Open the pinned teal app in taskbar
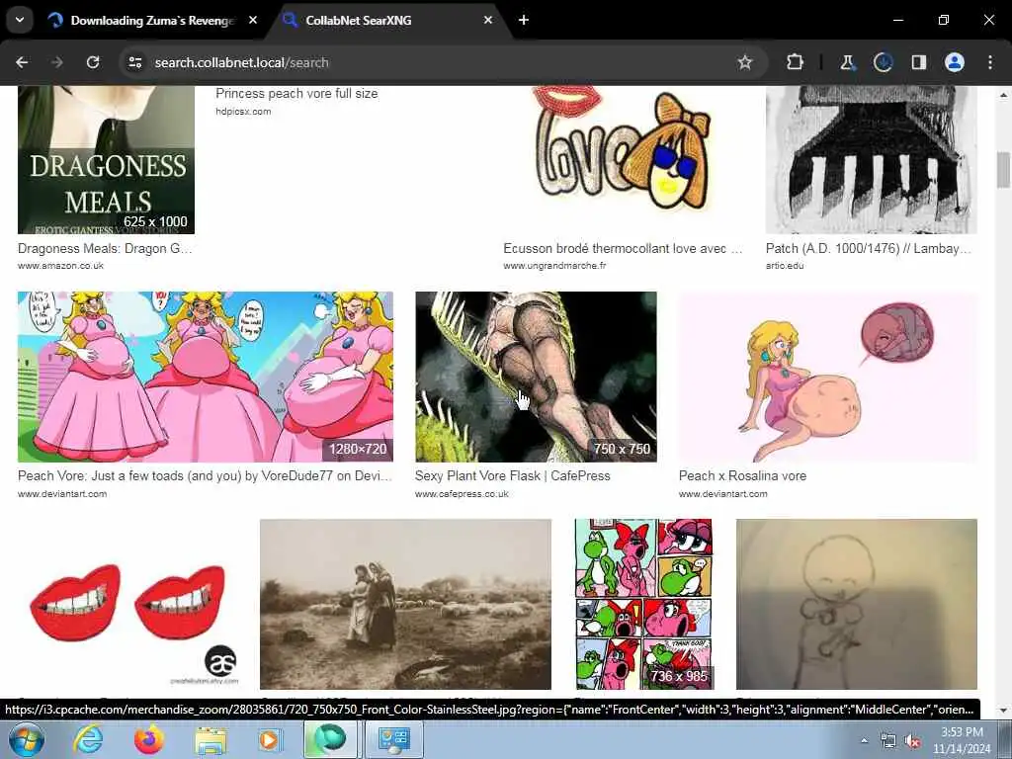 pyautogui.click(x=330, y=739)
